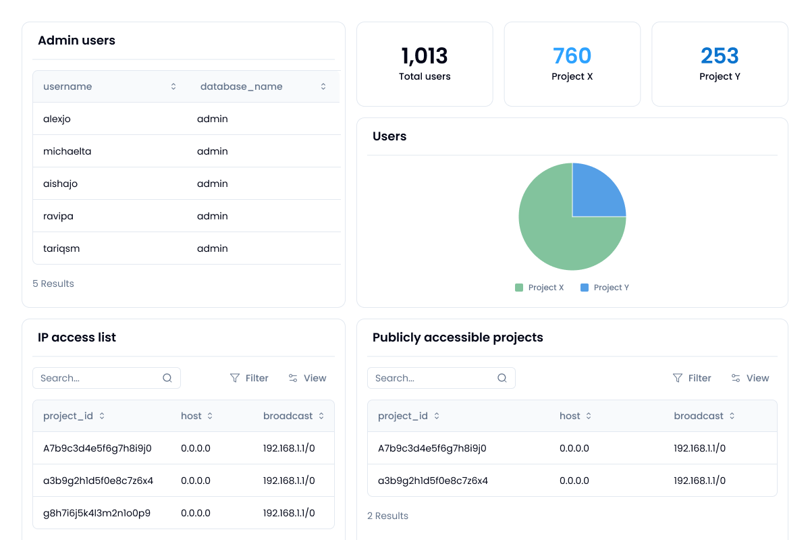Click the search magnifier in Publicly accessible projects
This screenshot has height=540, width=810.
[x=502, y=378]
